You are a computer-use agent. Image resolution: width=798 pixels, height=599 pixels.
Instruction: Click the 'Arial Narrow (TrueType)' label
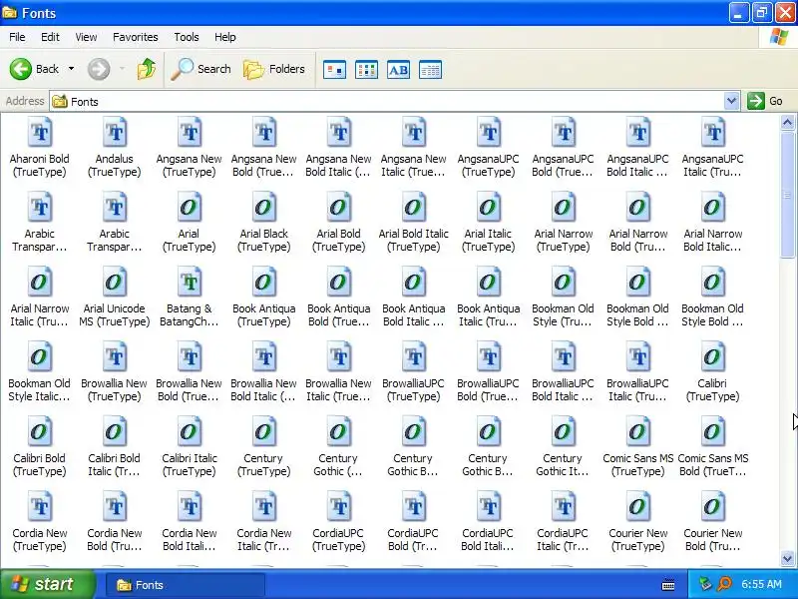coord(564,240)
